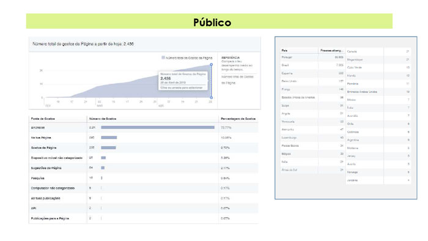
Task: Select Países Baixos in the country table
Action: (x=290, y=146)
